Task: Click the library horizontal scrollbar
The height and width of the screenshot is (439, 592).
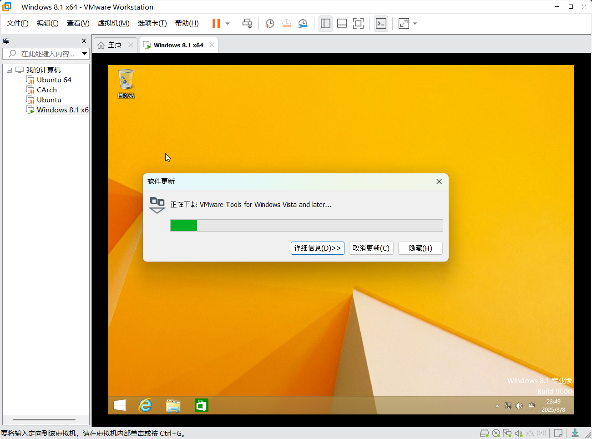Action: [x=44, y=419]
